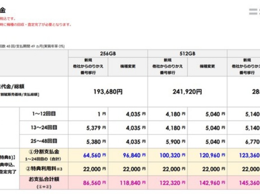Click the 機種変更 header under 256GB
This screenshot has width=260, height=194.
(x=128, y=66)
